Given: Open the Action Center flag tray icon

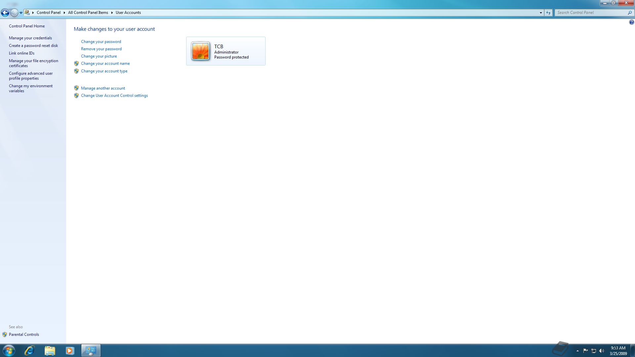Looking at the screenshot, I should point(585,351).
